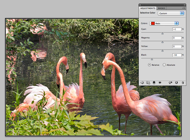Image resolution: width=190 pixels, height=140 pixels.
Task: Click the return to adjustment list arrow
Action: [142, 83]
